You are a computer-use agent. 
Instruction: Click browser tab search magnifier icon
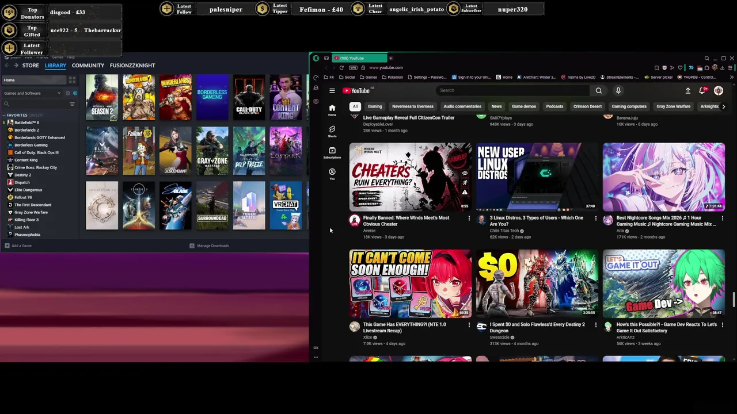706,58
